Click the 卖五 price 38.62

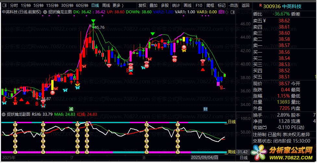coord(284,21)
